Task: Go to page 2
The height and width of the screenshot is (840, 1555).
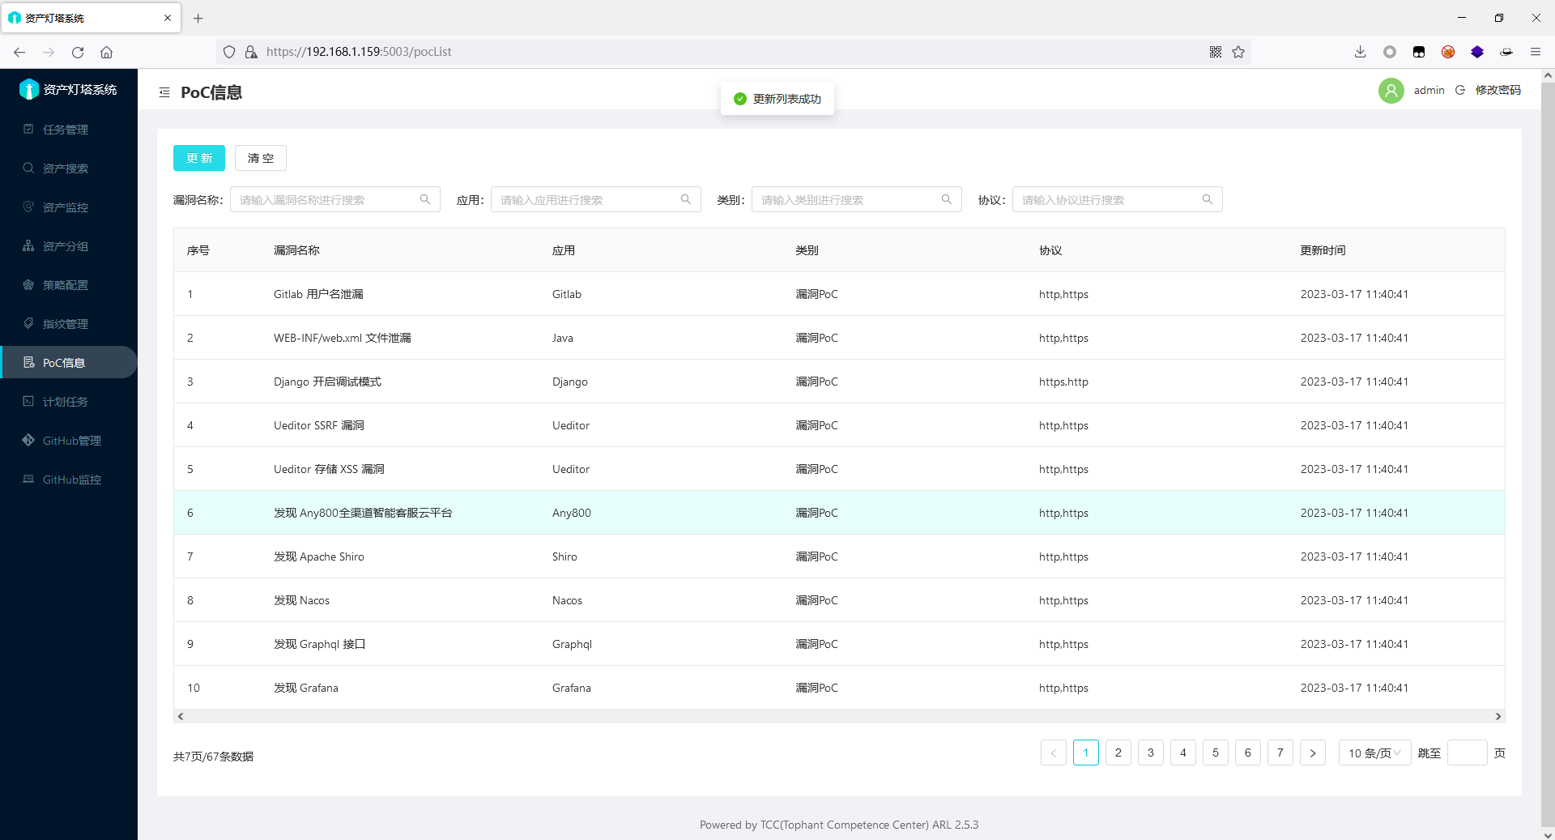Action: (1118, 753)
